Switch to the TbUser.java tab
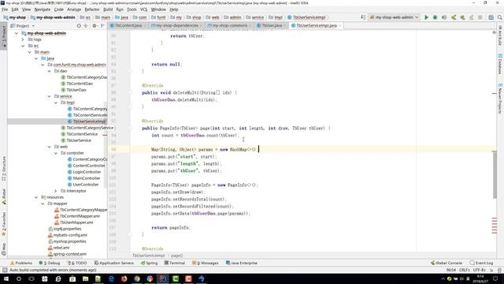Screen dimensions: 504x284 (x=272, y=25)
